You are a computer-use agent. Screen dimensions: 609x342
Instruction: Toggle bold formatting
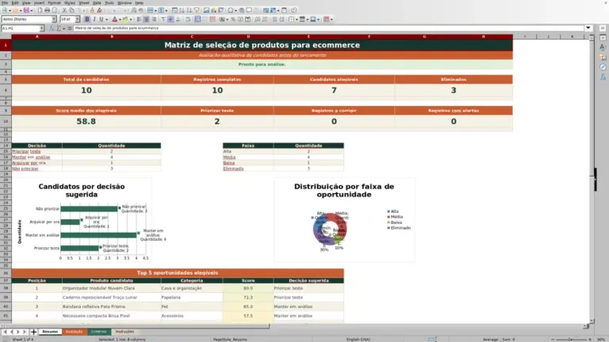(87, 19)
